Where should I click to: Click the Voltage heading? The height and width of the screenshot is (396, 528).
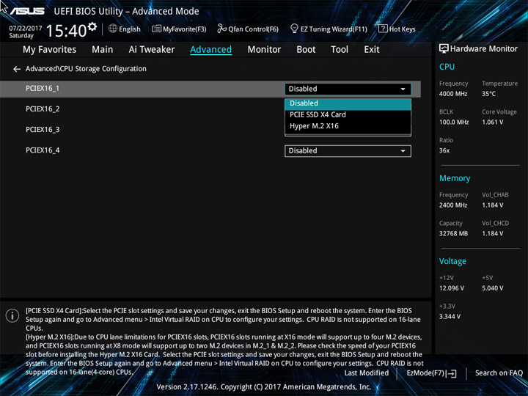(452, 261)
